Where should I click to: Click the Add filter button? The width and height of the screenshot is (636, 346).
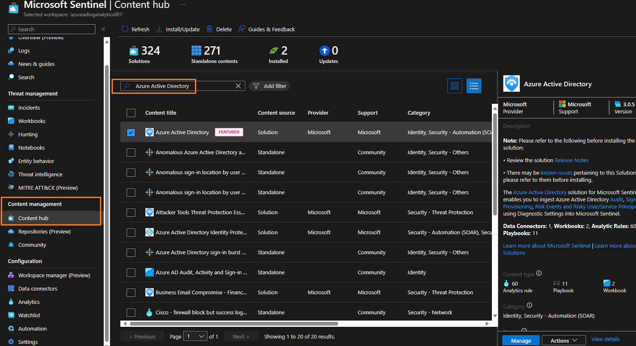pos(269,86)
